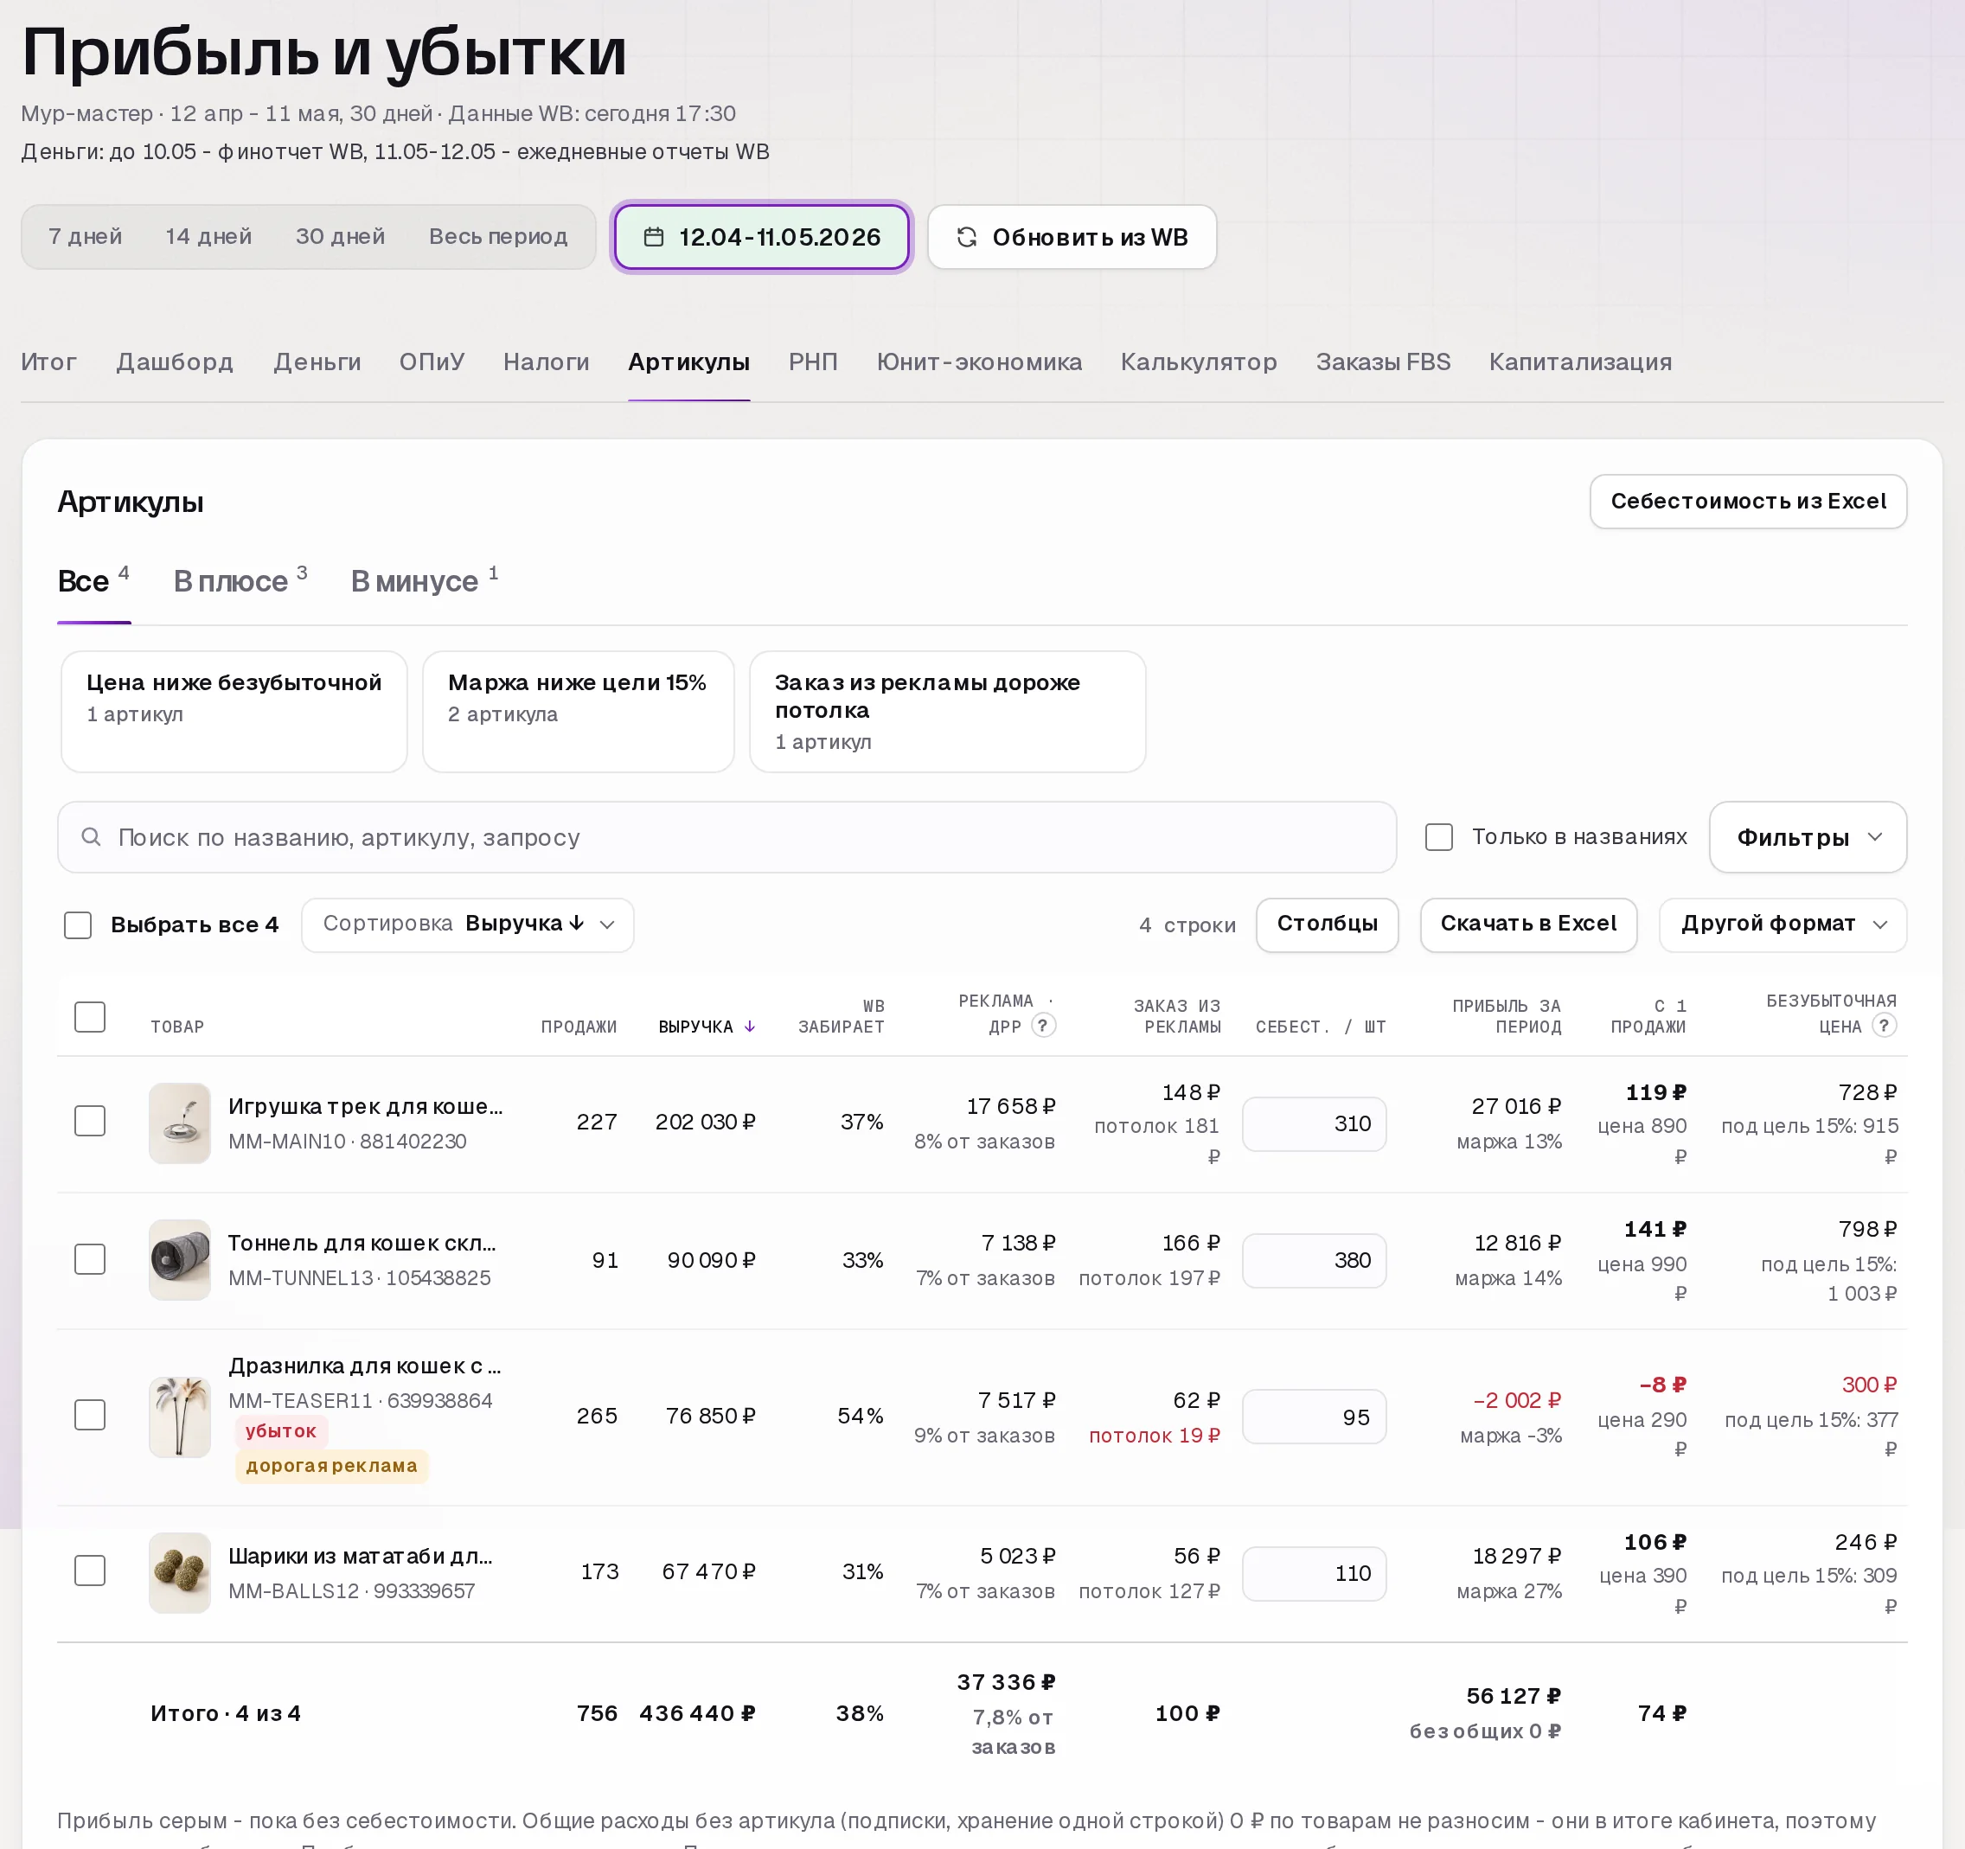Screen dimensions: 1965x1849
Task: Click the WB забирает column header
Action: click(x=842, y=1016)
